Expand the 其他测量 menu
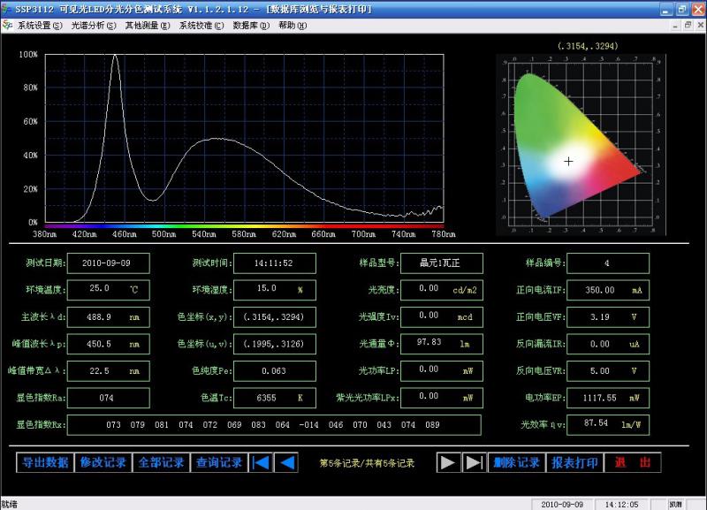 [148, 26]
